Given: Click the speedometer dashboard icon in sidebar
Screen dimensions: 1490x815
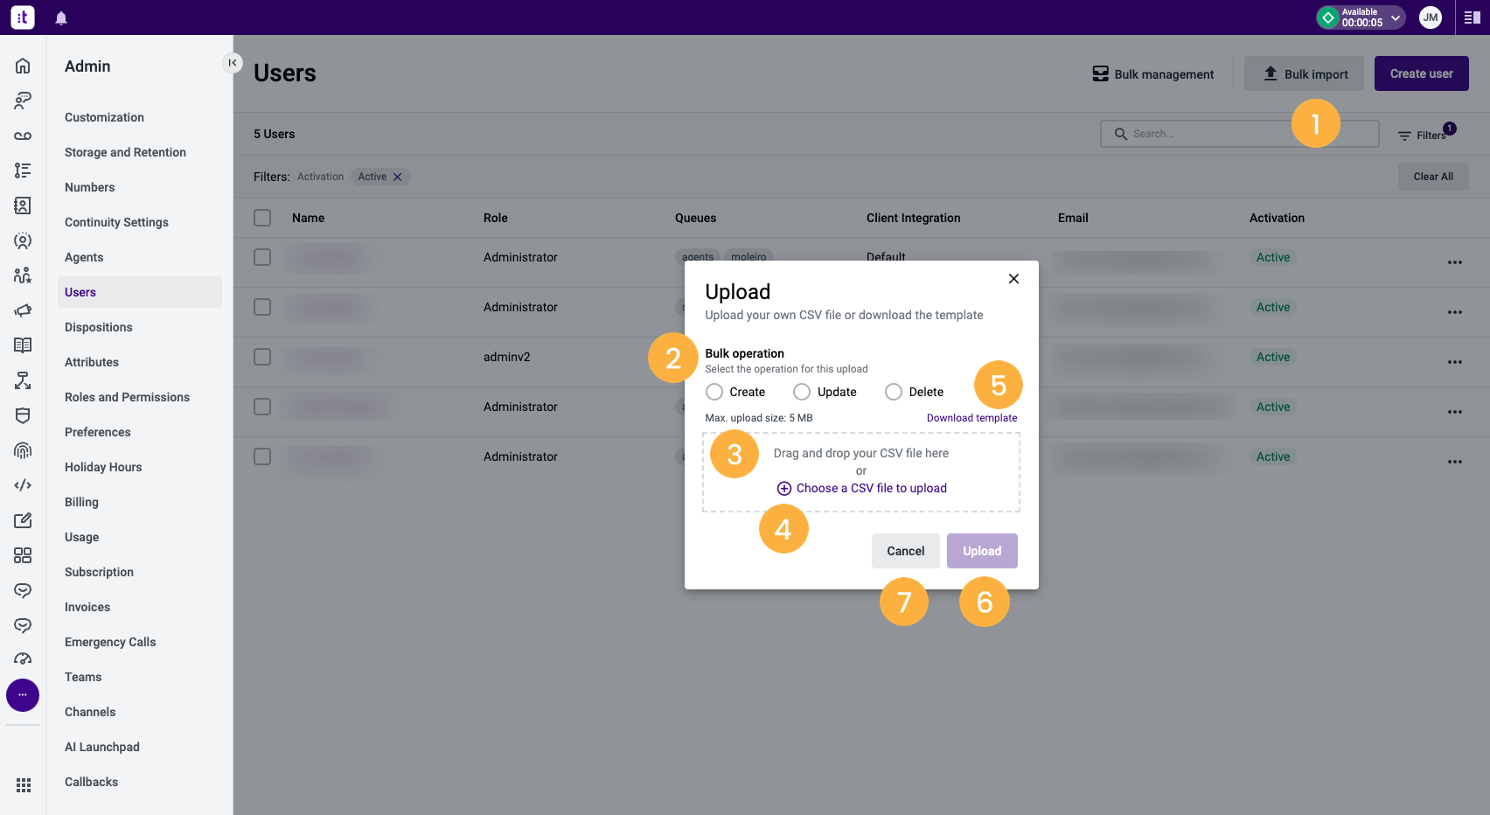Looking at the screenshot, I should tap(23, 658).
